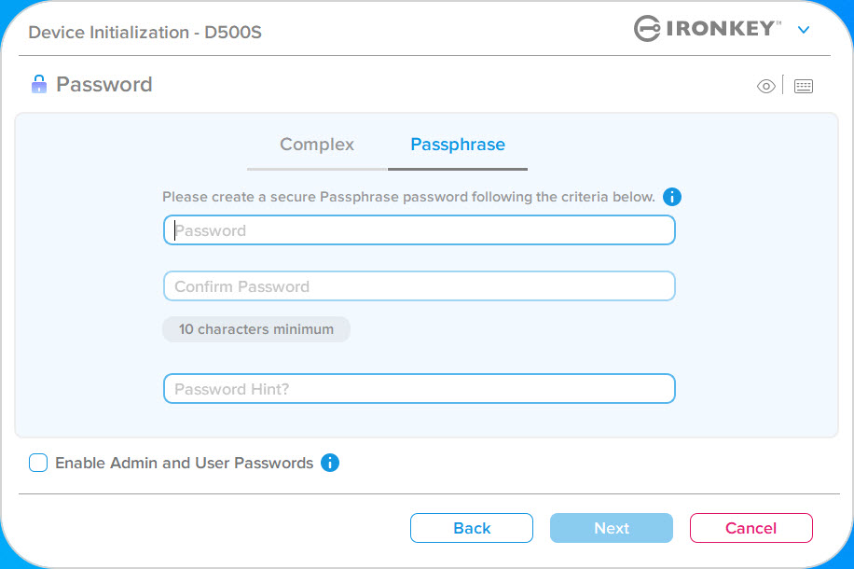Open info icon for Admin and User Passwords
The width and height of the screenshot is (854, 569).
[x=330, y=463]
